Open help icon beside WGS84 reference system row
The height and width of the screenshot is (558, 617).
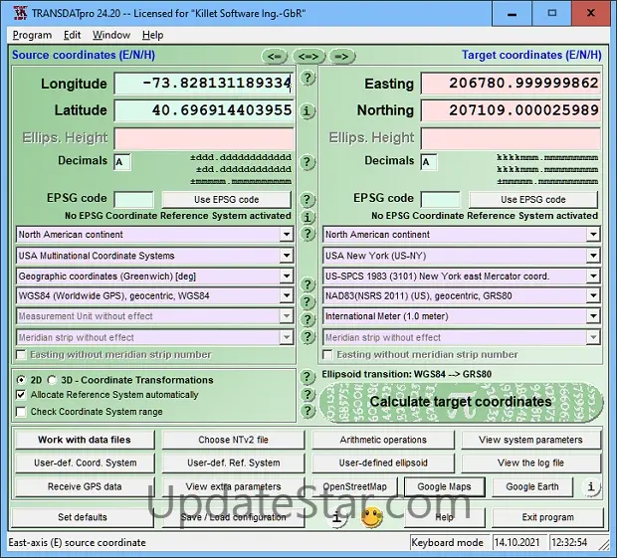point(308,302)
